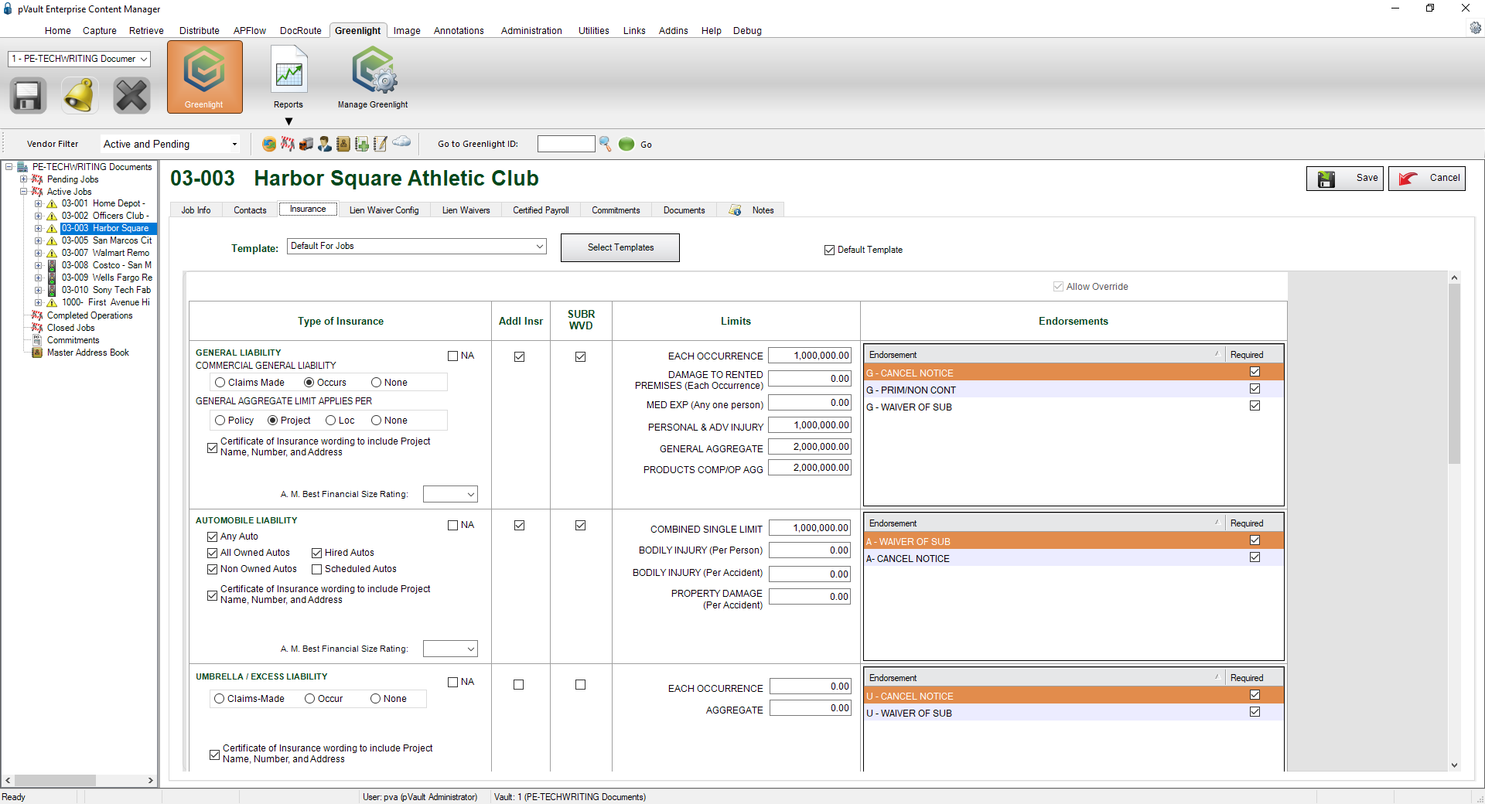
Task: Click the Select Templates button
Action: pos(620,248)
